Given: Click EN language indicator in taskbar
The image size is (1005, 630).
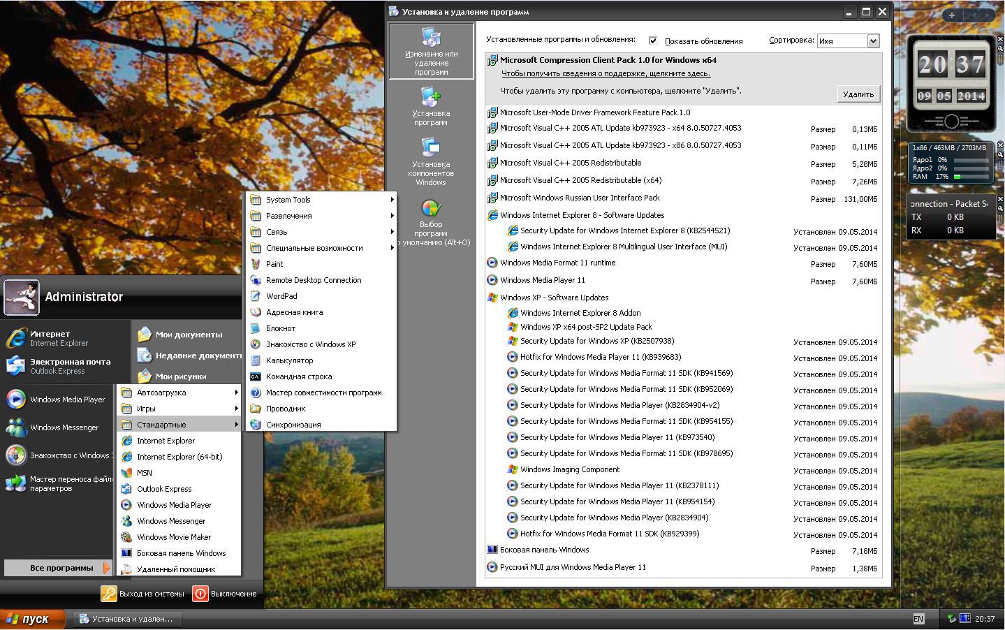Looking at the screenshot, I should coord(918,619).
